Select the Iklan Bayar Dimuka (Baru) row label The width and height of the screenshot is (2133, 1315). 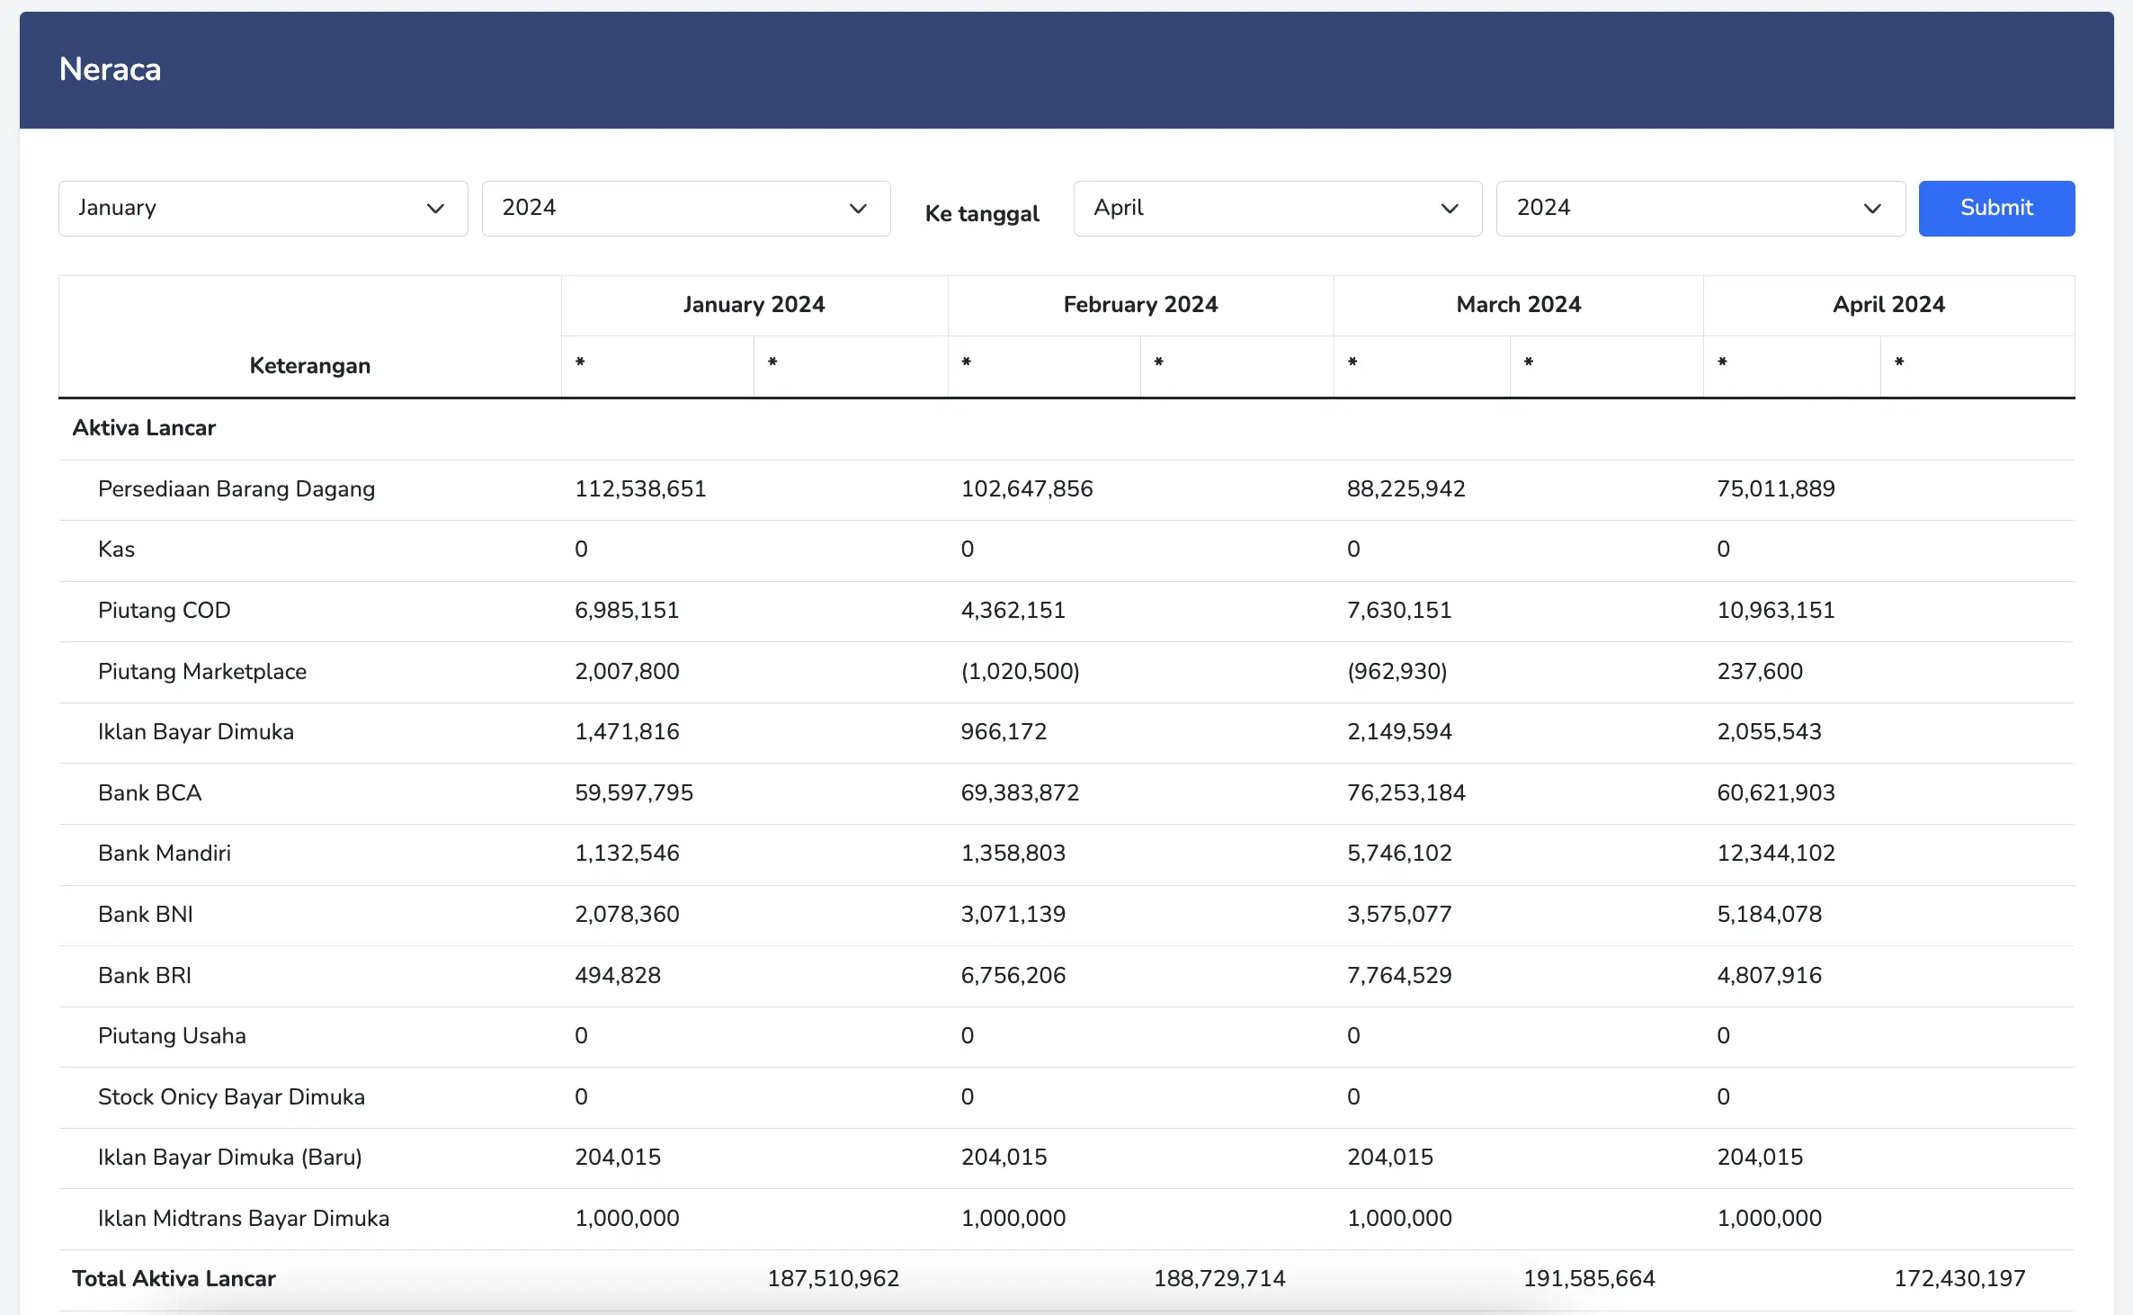pyautogui.click(x=230, y=1158)
